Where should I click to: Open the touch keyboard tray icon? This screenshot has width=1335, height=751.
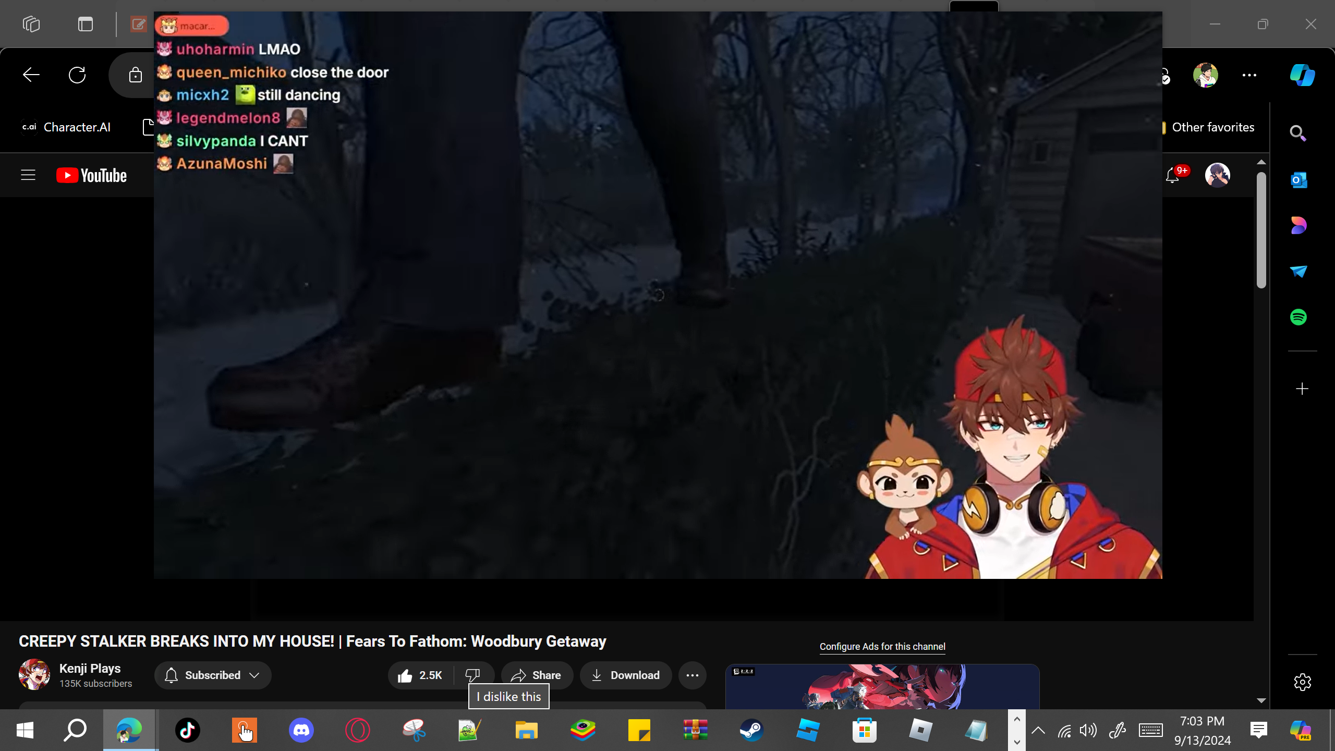[x=1150, y=730]
